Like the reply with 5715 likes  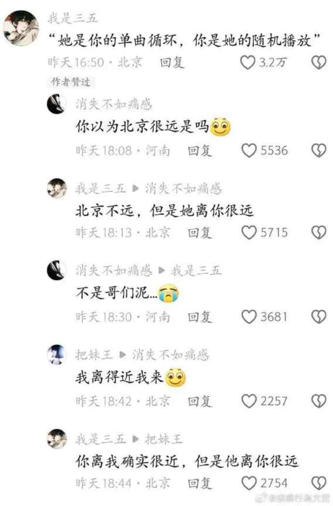click(249, 233)
